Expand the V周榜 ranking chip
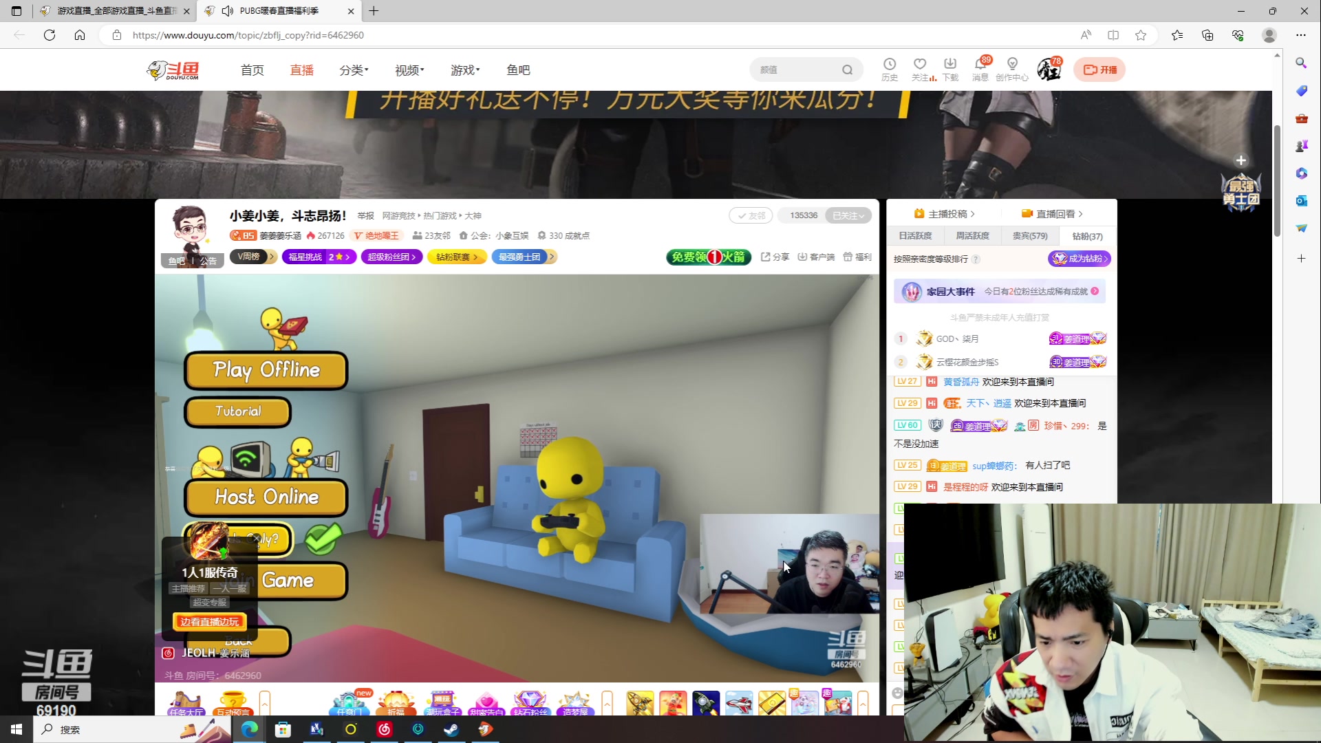1321x743 pixels. pyautogui.click(x=253, y=257)
